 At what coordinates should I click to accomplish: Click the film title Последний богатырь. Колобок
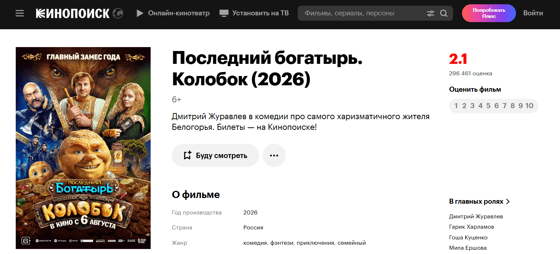(x=267, y=69)
